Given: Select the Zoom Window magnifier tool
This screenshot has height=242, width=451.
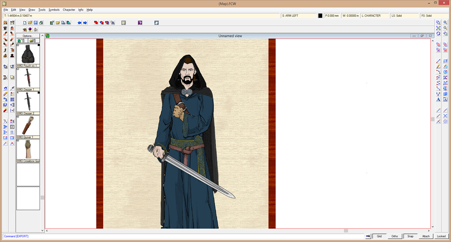Looking at the screenshot, I should 438,22.
